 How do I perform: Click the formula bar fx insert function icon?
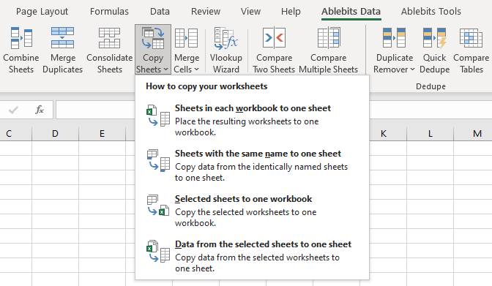[40, 110]
